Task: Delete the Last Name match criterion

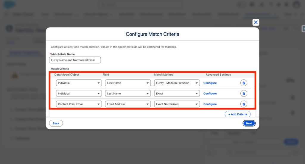Action: click(244, 93)
